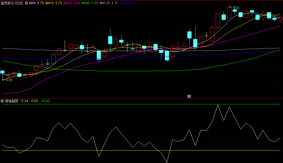The height and width of the screenshot is (163, 283).
Task: Click the 富奥股份(日线) stock title
Action: pos(12,3)
